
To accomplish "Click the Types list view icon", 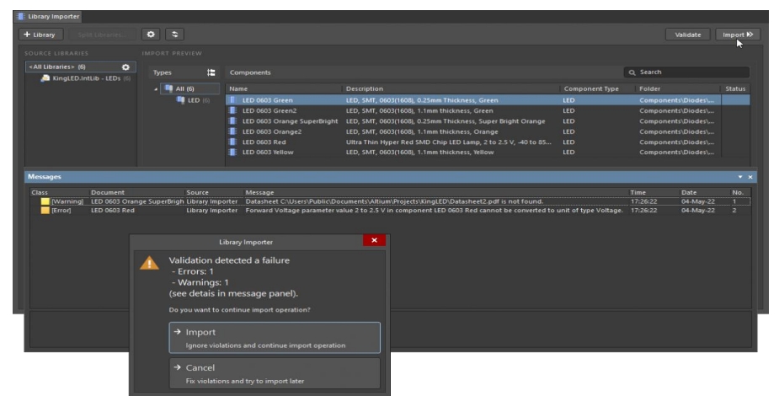I will [x=211, y=72].
